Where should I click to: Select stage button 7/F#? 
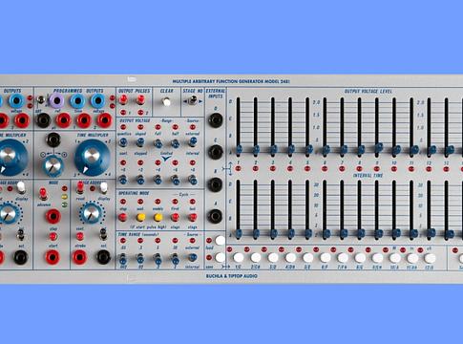(x=343, y=257)
